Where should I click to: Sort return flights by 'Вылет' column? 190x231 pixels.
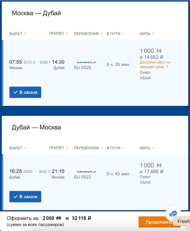pos(18,148)
